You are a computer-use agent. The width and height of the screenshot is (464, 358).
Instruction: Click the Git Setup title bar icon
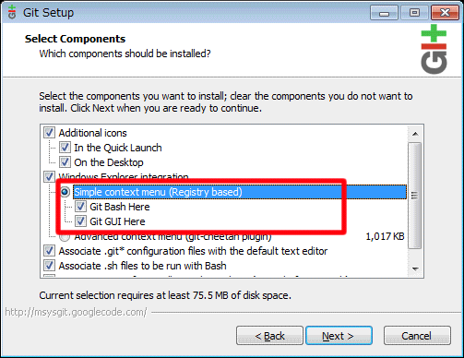tap(12, 12)
